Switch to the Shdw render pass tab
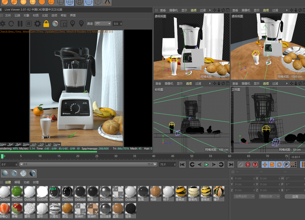305x220 pixels. [26, 144]
